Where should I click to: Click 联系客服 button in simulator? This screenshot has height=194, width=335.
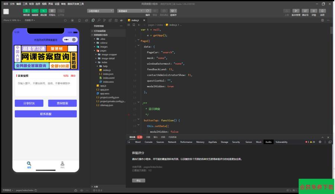46,114
